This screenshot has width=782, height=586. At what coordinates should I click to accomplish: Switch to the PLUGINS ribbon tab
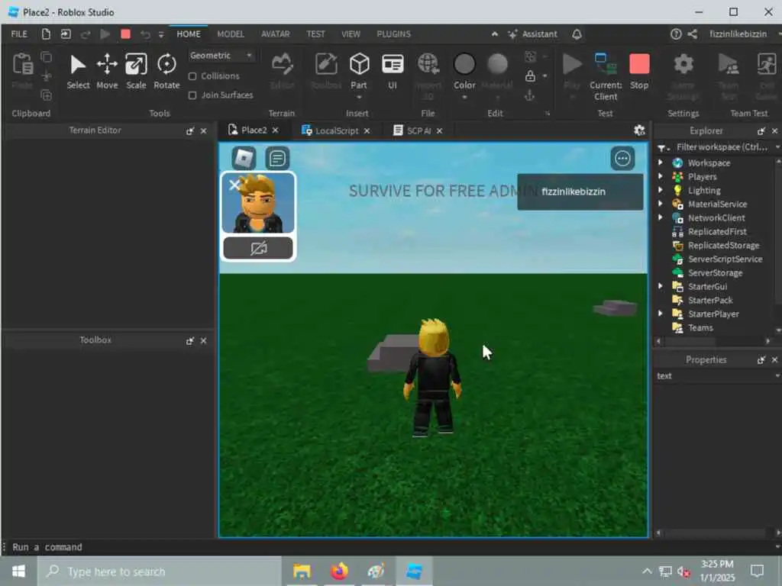point(393,34)
